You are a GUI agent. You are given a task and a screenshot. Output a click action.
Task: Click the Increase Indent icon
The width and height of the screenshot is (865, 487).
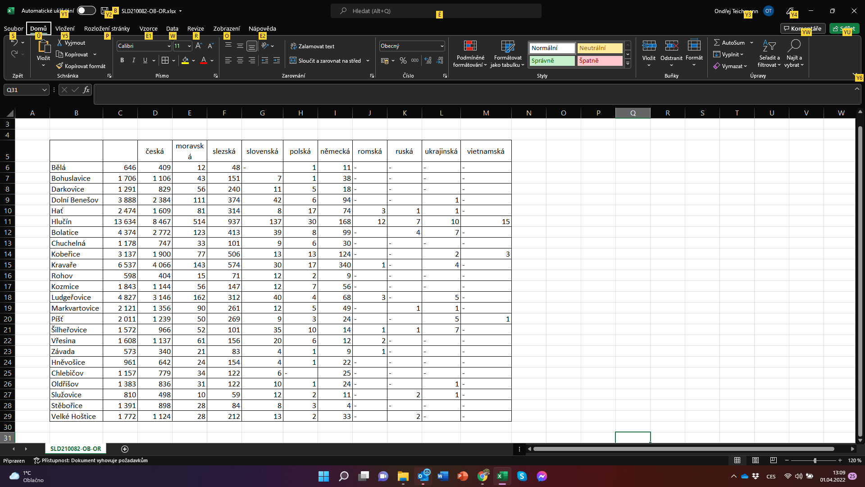tap(277, 60)
